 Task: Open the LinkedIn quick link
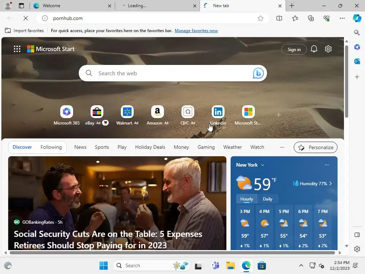pyautogui.click(x=218, y=115)
